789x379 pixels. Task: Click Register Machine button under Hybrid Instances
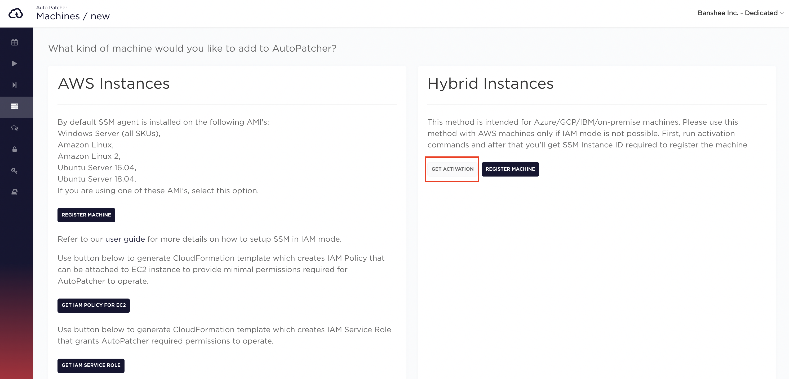coord(510,169)
